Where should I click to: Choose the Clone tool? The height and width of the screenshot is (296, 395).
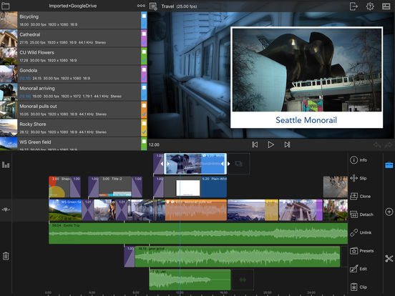point(360,196)
